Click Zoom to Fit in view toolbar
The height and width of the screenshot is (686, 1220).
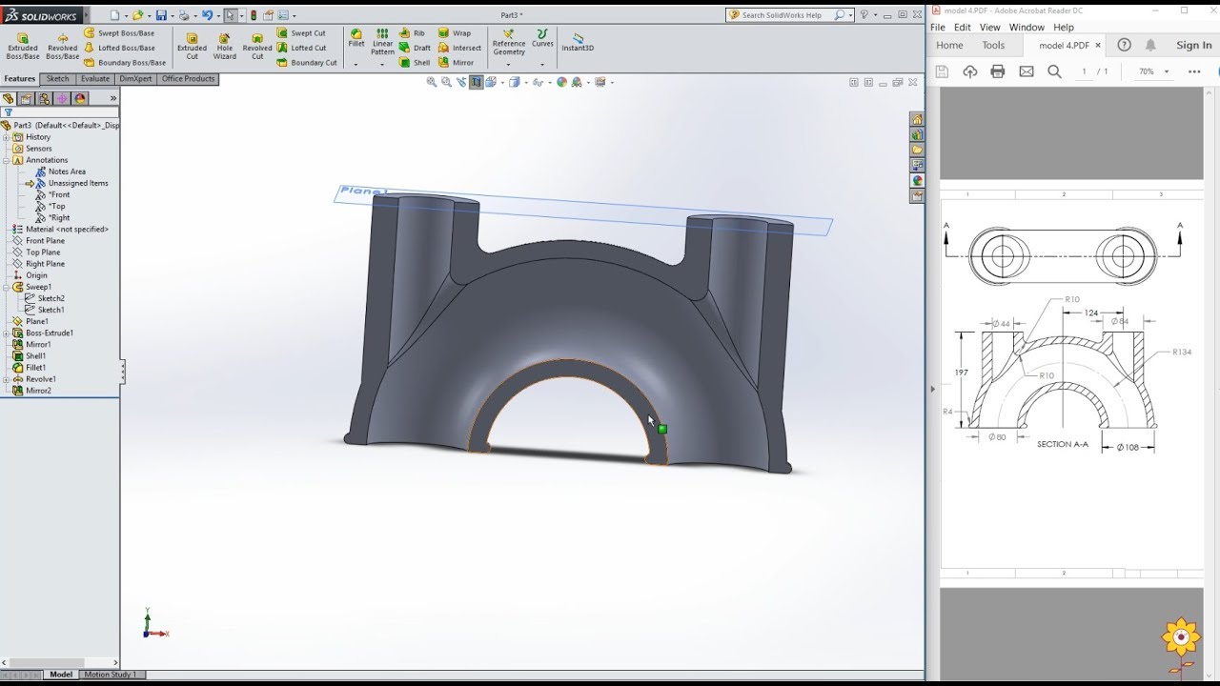tap(432, 83)
